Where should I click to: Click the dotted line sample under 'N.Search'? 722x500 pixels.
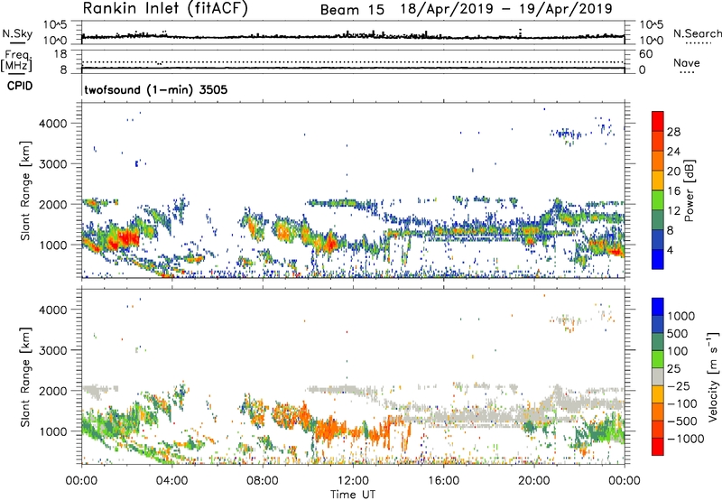click(699, 42)
